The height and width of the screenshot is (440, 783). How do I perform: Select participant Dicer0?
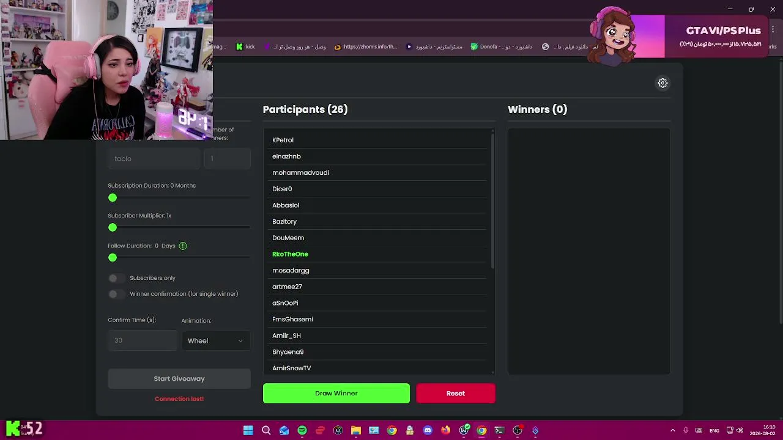click(x=376, y=189)
